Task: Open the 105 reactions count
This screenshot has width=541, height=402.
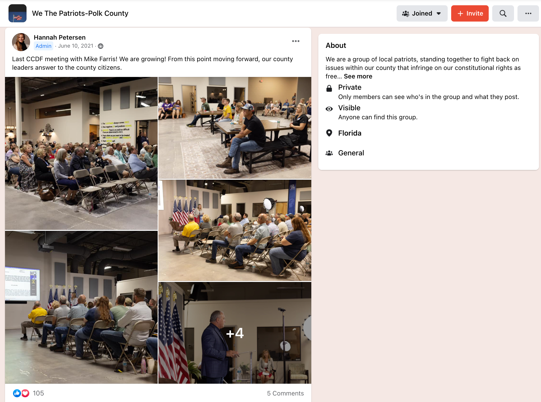Action: [x=38, y=393]
